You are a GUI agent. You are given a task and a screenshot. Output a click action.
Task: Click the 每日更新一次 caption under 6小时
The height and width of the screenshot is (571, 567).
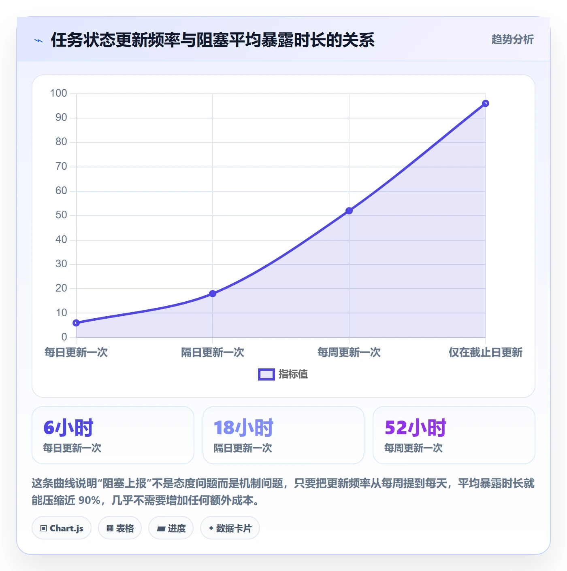point(72,448)
